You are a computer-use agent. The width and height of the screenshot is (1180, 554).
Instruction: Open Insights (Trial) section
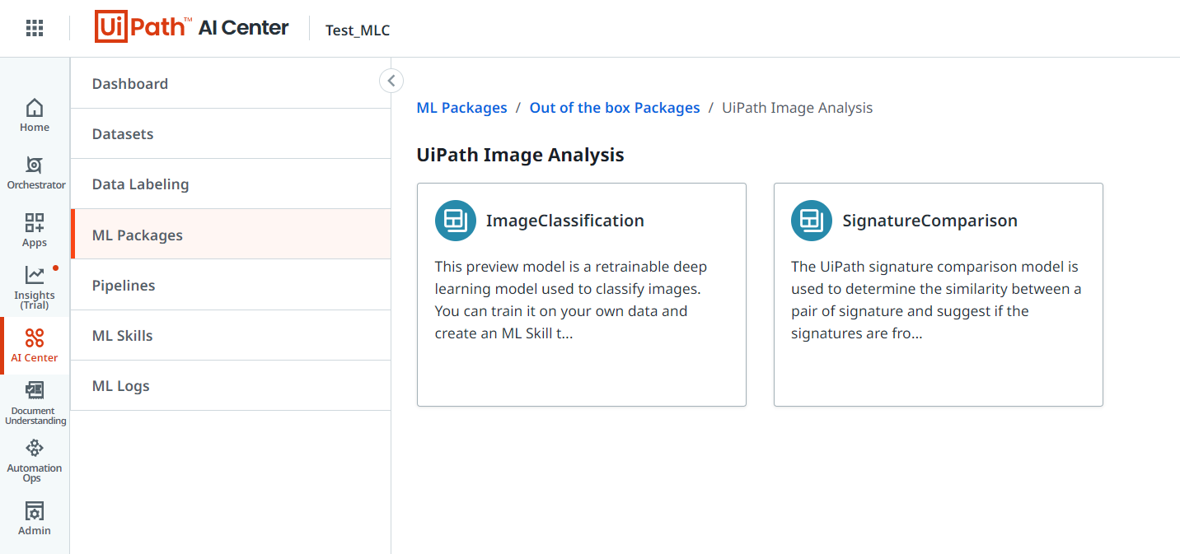(35, 287)
